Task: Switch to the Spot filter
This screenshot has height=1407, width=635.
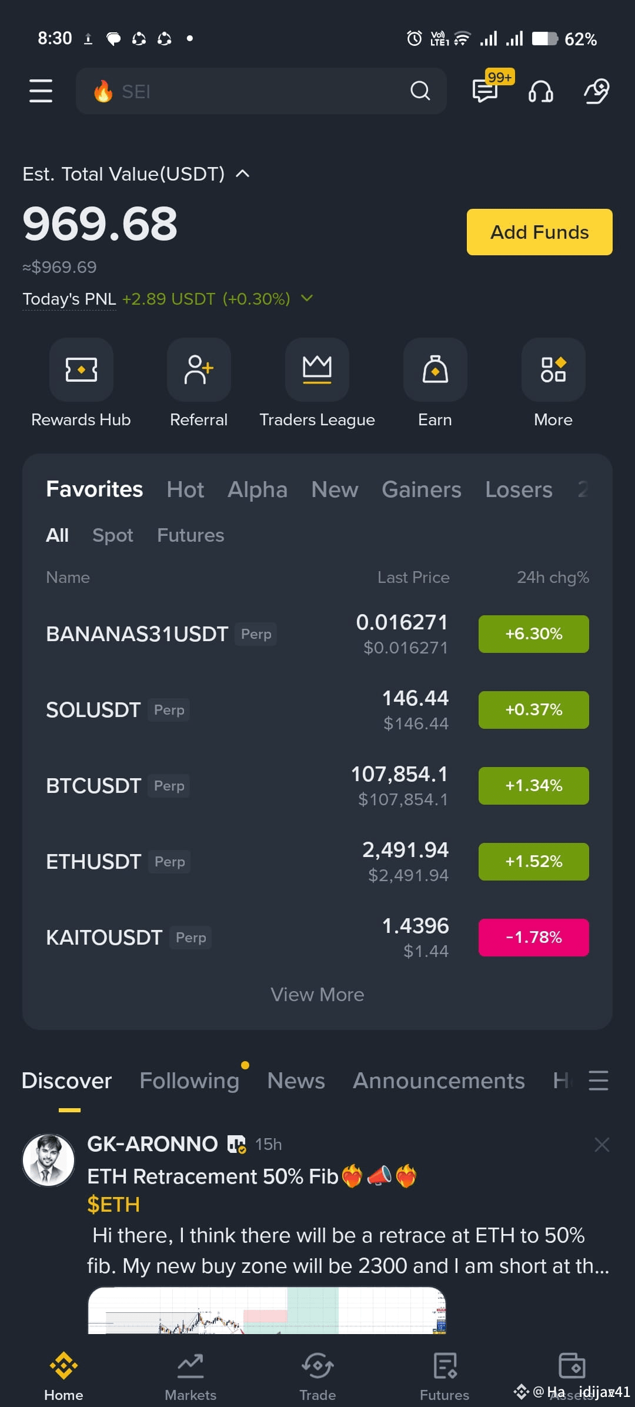Action: (113, 535)
